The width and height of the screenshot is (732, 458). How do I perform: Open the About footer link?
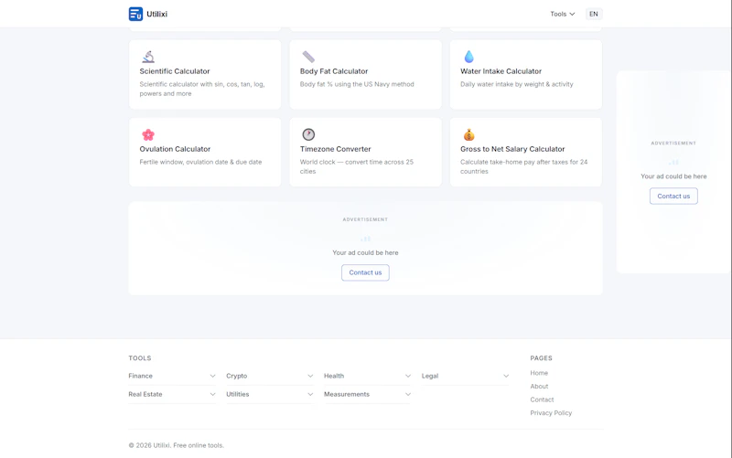(x=539, y=387)
